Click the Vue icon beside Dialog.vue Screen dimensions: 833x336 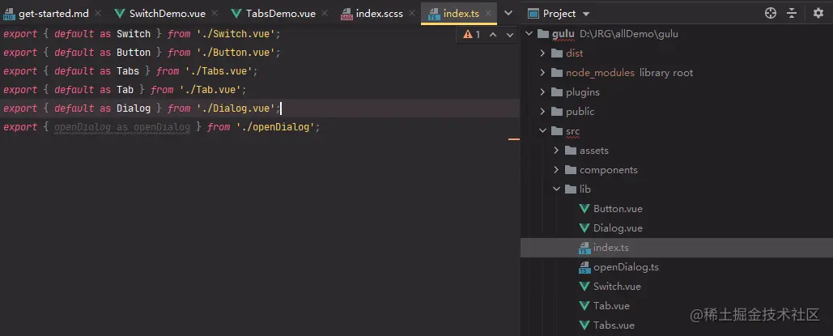click(x=585, y=228)
